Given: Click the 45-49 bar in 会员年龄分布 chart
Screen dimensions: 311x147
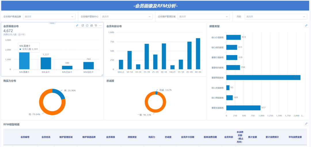Looking at the screenshot, I should (189, 55).
